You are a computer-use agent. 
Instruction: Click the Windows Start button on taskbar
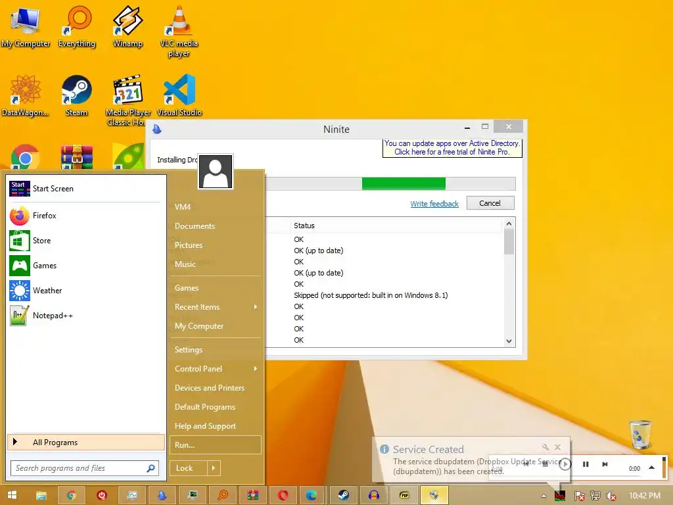coord(12,495)
